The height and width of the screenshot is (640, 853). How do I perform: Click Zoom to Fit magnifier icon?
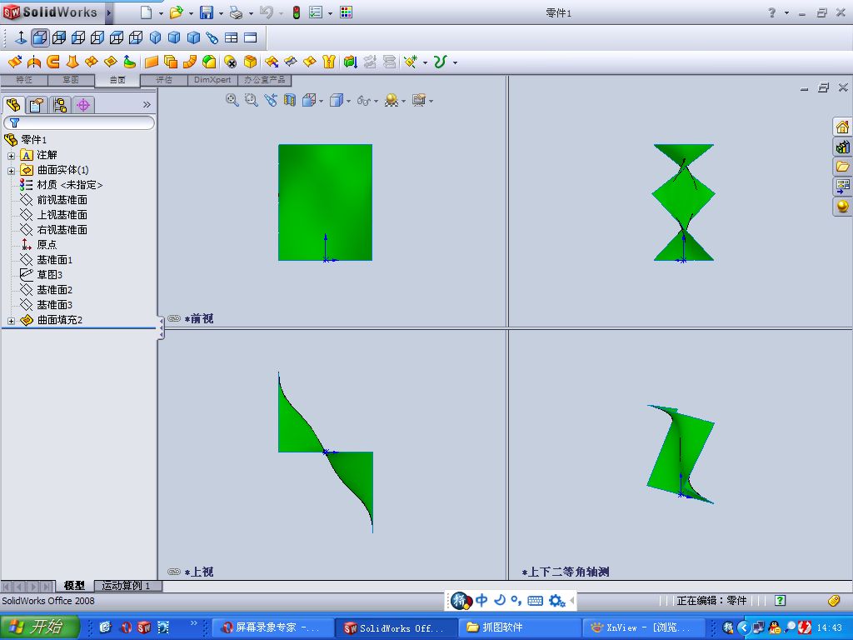pyautogui.click(x=232, y=100)
